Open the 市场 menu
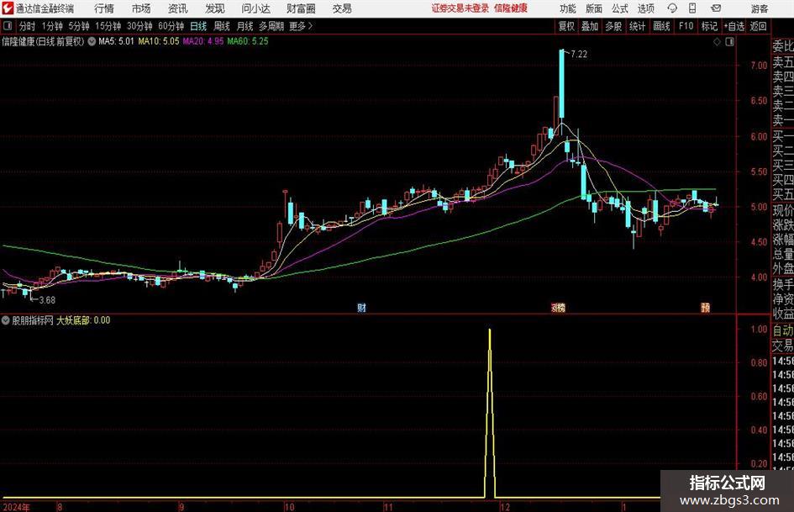 [141, 8]
